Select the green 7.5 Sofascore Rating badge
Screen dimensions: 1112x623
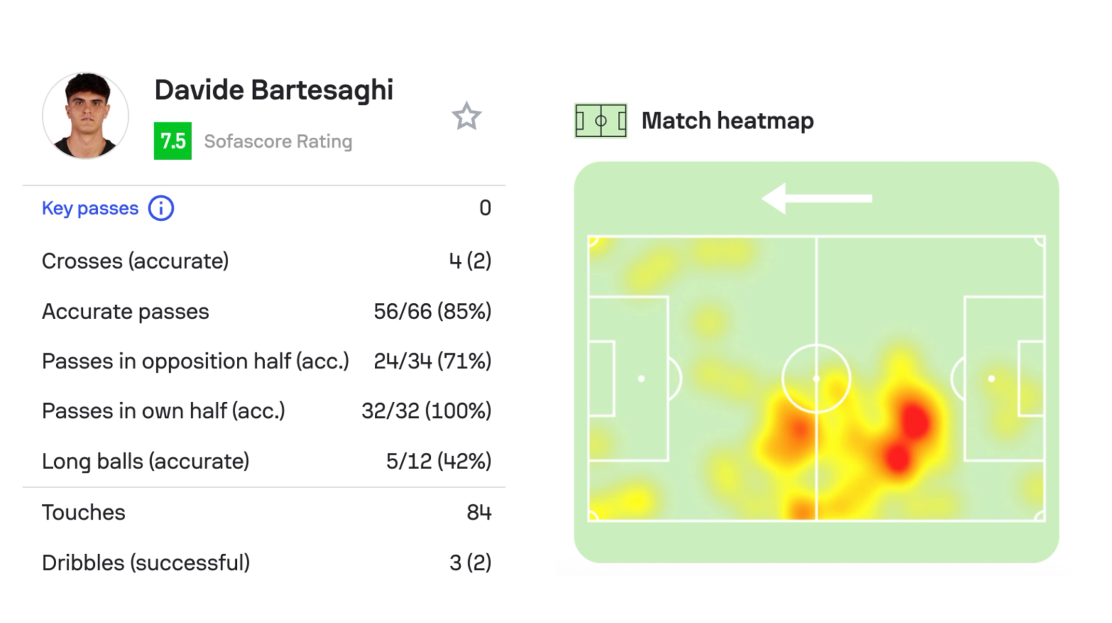[x=172, y=141]
